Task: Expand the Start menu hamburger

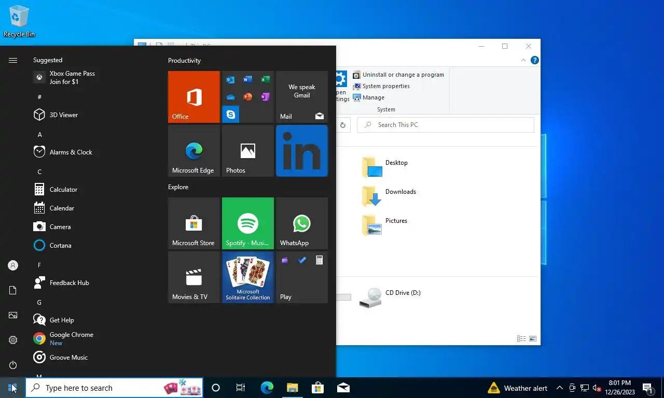Action: (x=13, y=61)
